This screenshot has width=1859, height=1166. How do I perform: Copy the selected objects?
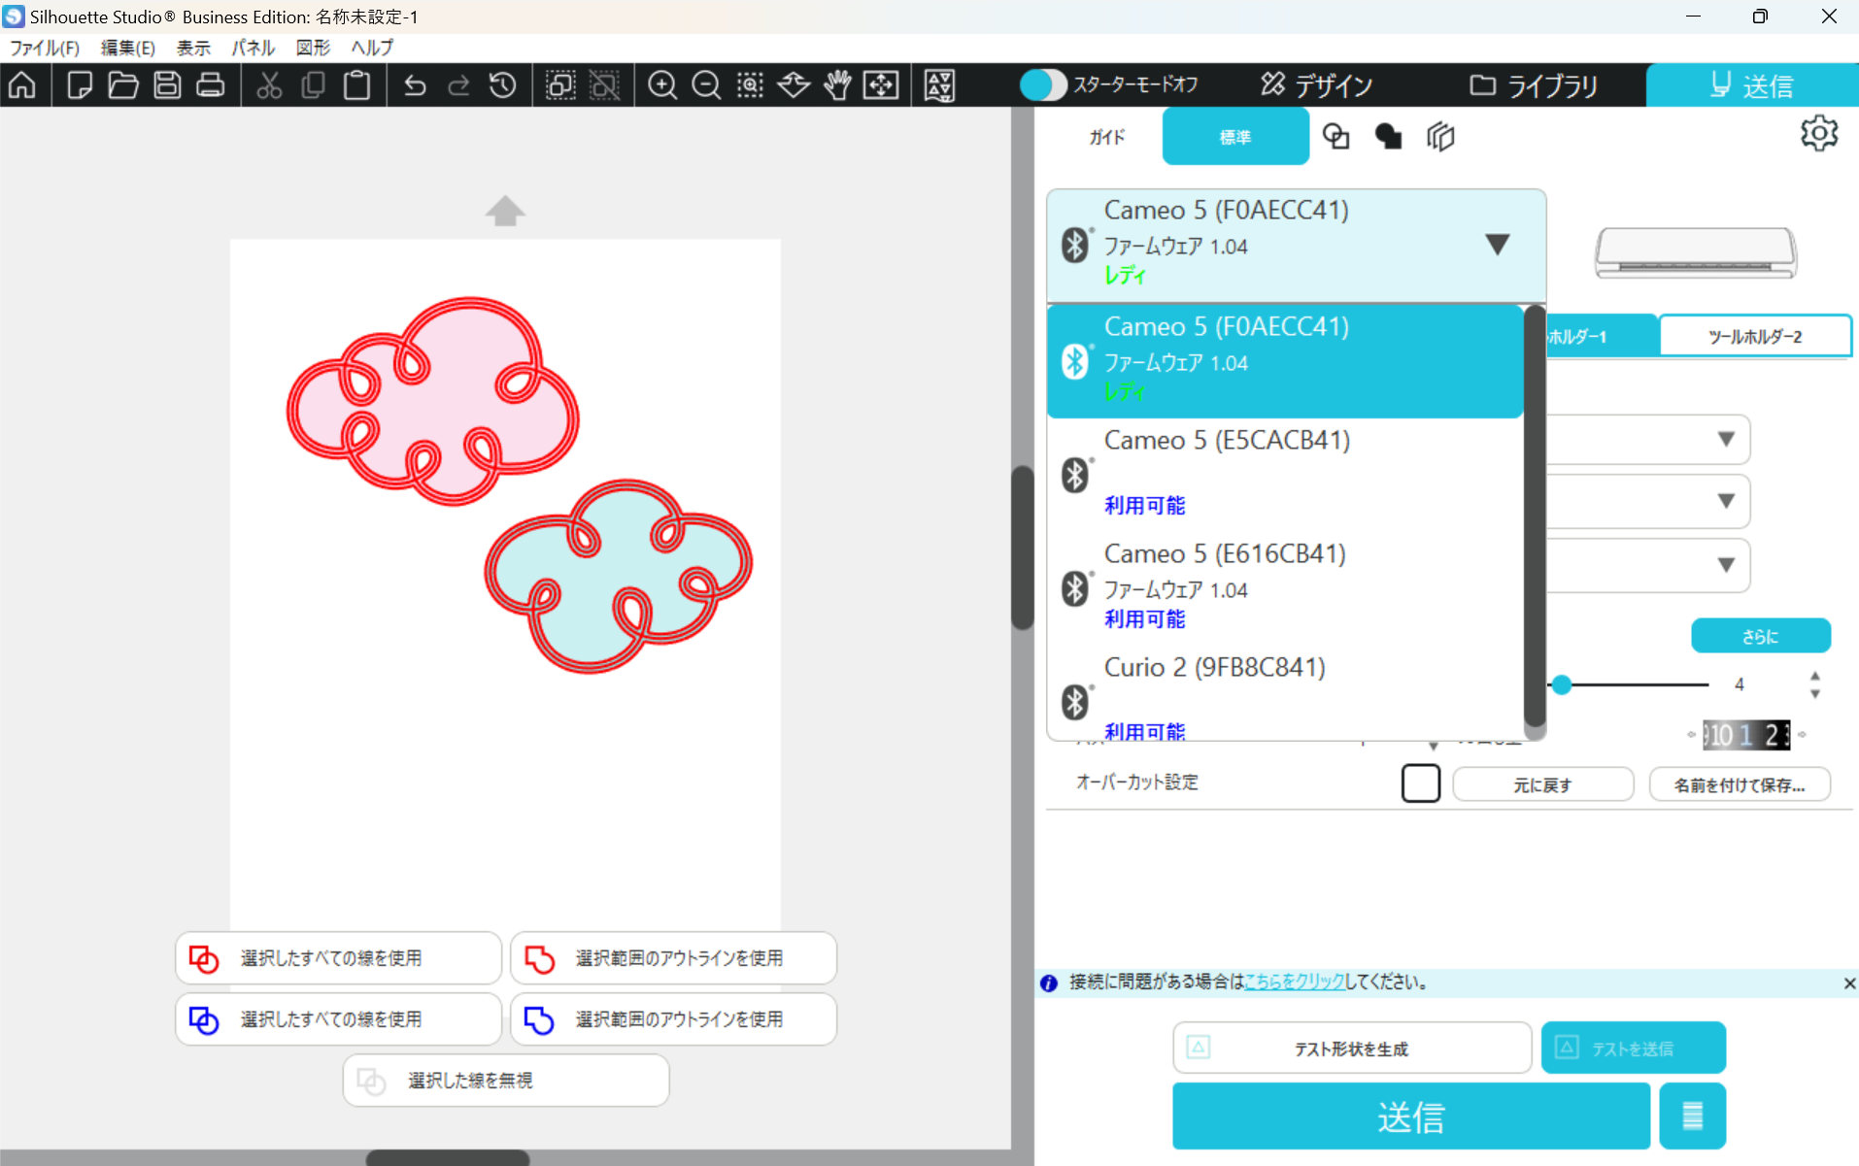click(313, 85)
